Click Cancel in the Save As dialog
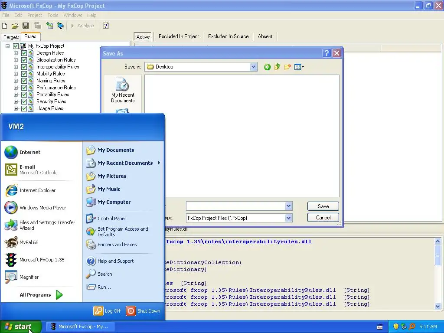Screen dimensions: 444x333 (323, 218)
